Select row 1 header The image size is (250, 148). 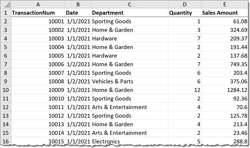(x=5, y=13)
